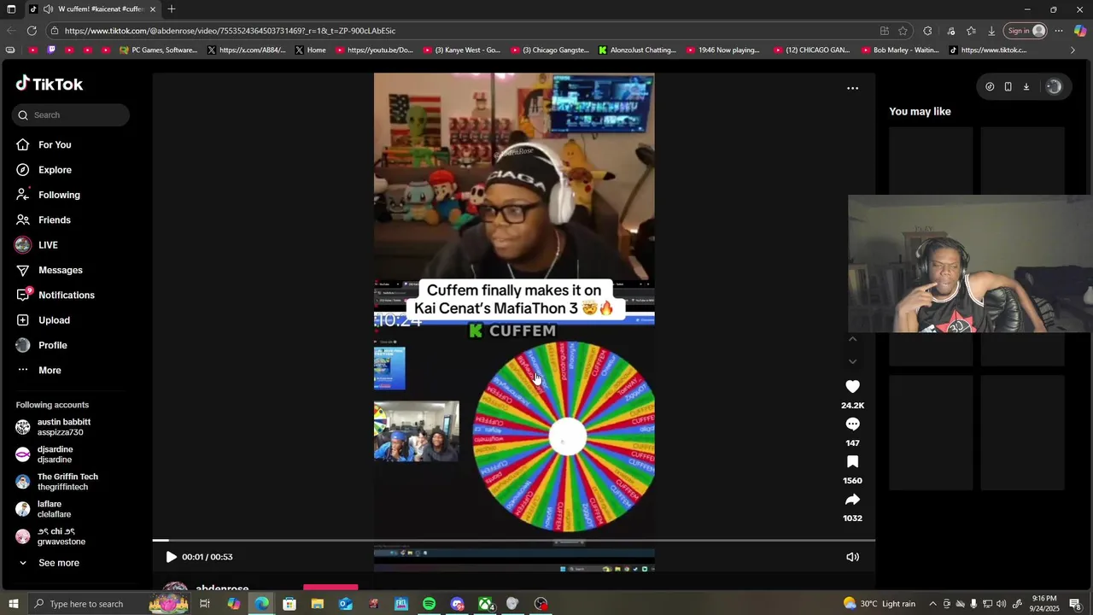
Task: Click the TikTok logo in the sidebar
Action: (50, 84)
